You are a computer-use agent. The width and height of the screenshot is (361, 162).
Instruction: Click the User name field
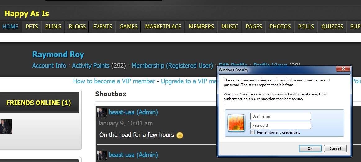click(281, 116)
